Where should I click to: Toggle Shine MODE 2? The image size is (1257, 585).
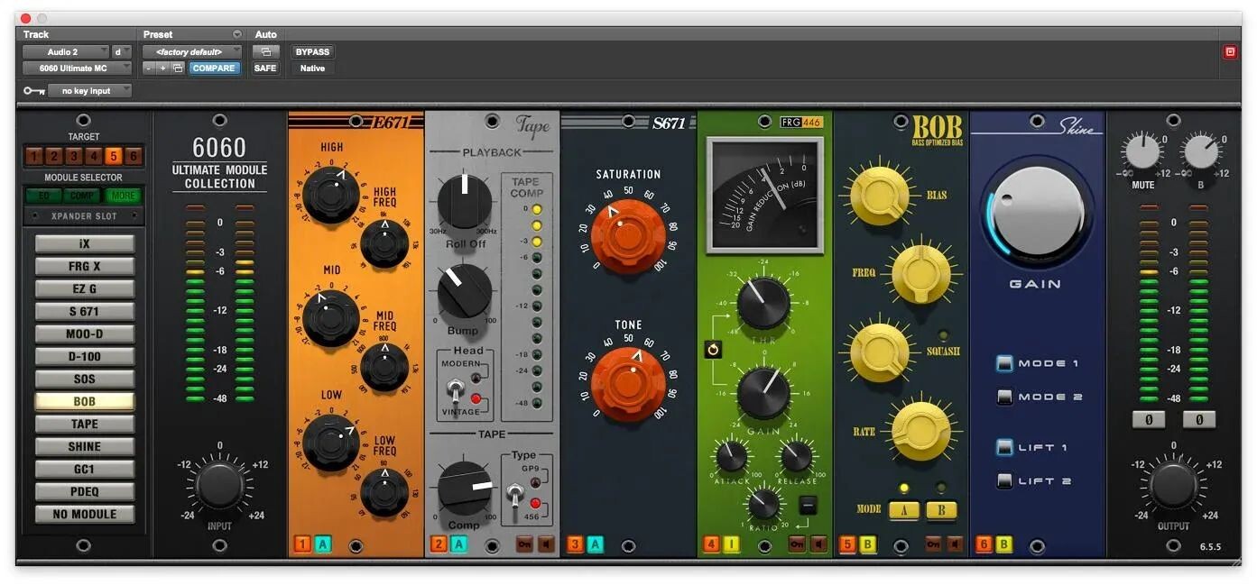coord(1004,397)
